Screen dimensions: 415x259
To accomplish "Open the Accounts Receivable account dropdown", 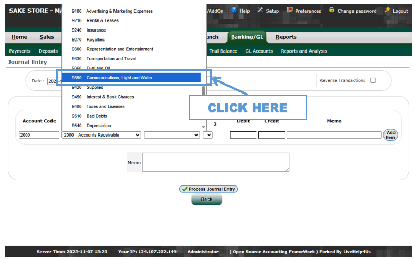I will [101, 135].
